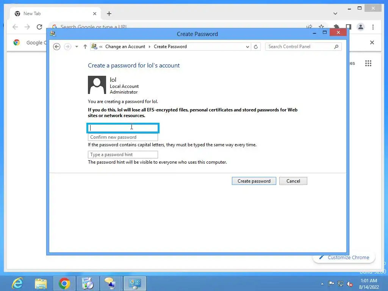The image size is (388, 291).
Task: Open Chrome's three-dot menu
Action: (373, 27)
